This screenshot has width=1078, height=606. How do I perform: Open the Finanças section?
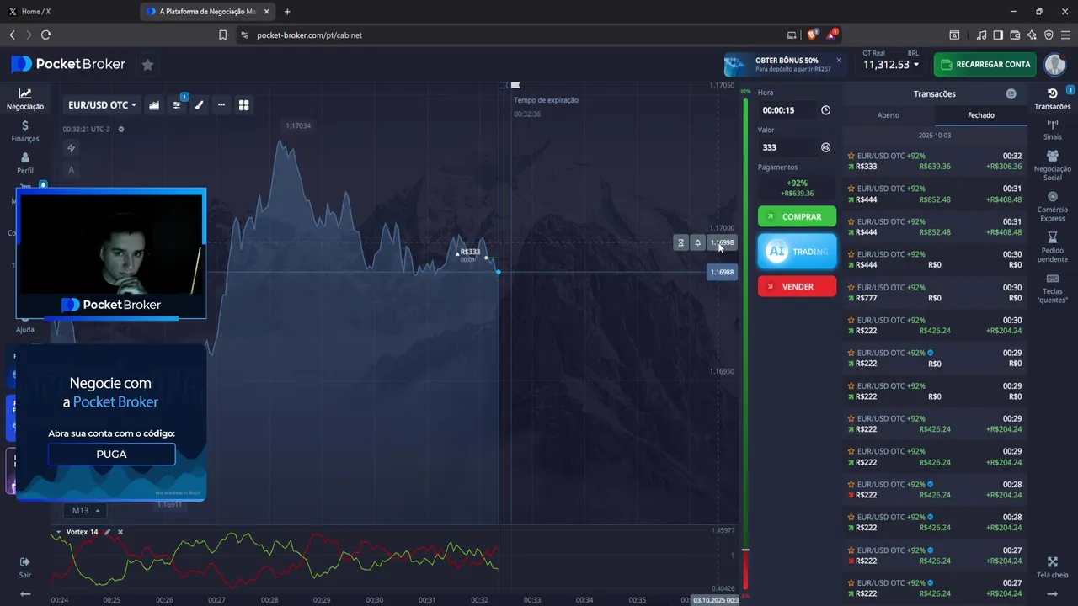[25, 130]
